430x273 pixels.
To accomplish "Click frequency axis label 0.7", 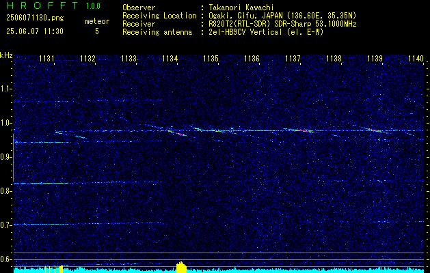I will [5, 225].
